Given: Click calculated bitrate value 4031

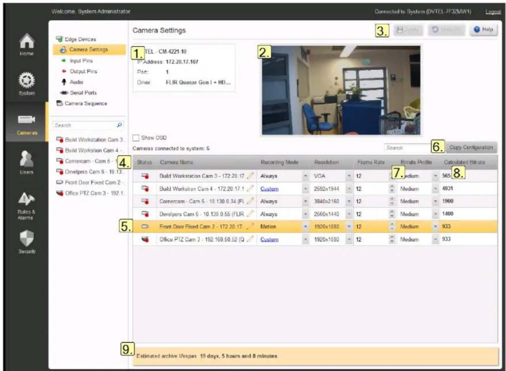Looking at the screenshot, I should click(x=448, y=189).
